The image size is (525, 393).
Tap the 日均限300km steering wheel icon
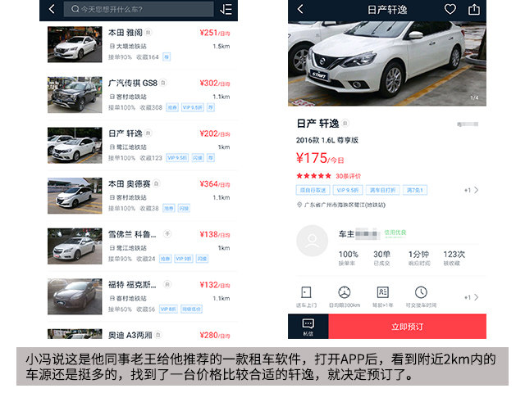pyautogui.click(x=345, y=296)
